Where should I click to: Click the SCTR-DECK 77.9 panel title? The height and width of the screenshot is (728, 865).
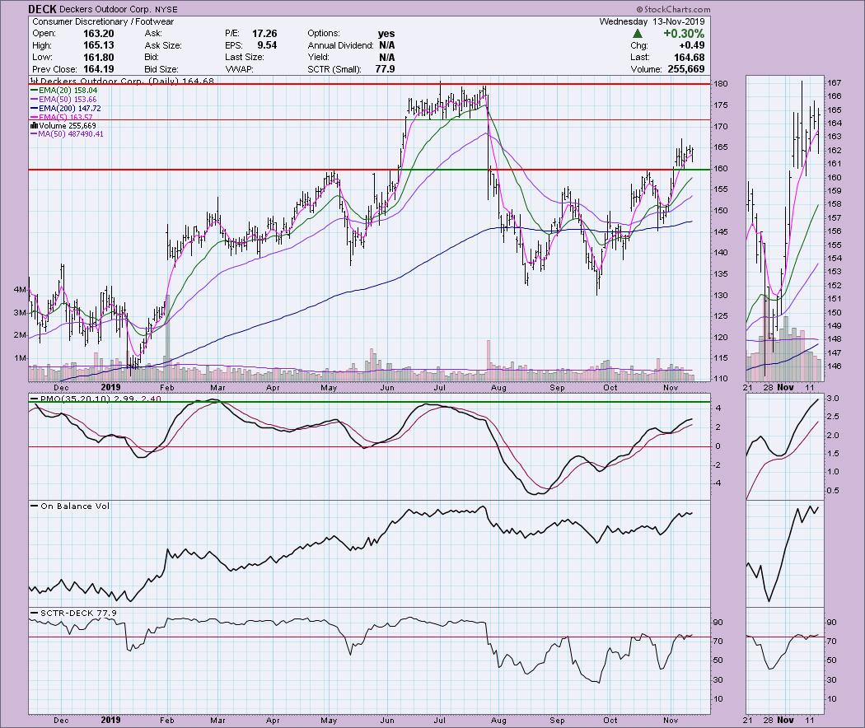pyautogui.click(x=78, y=613)
